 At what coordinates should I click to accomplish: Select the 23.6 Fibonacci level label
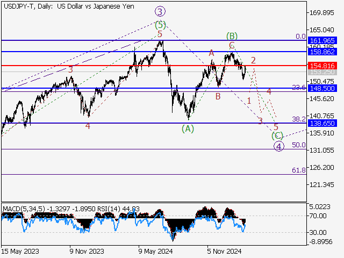298,87
